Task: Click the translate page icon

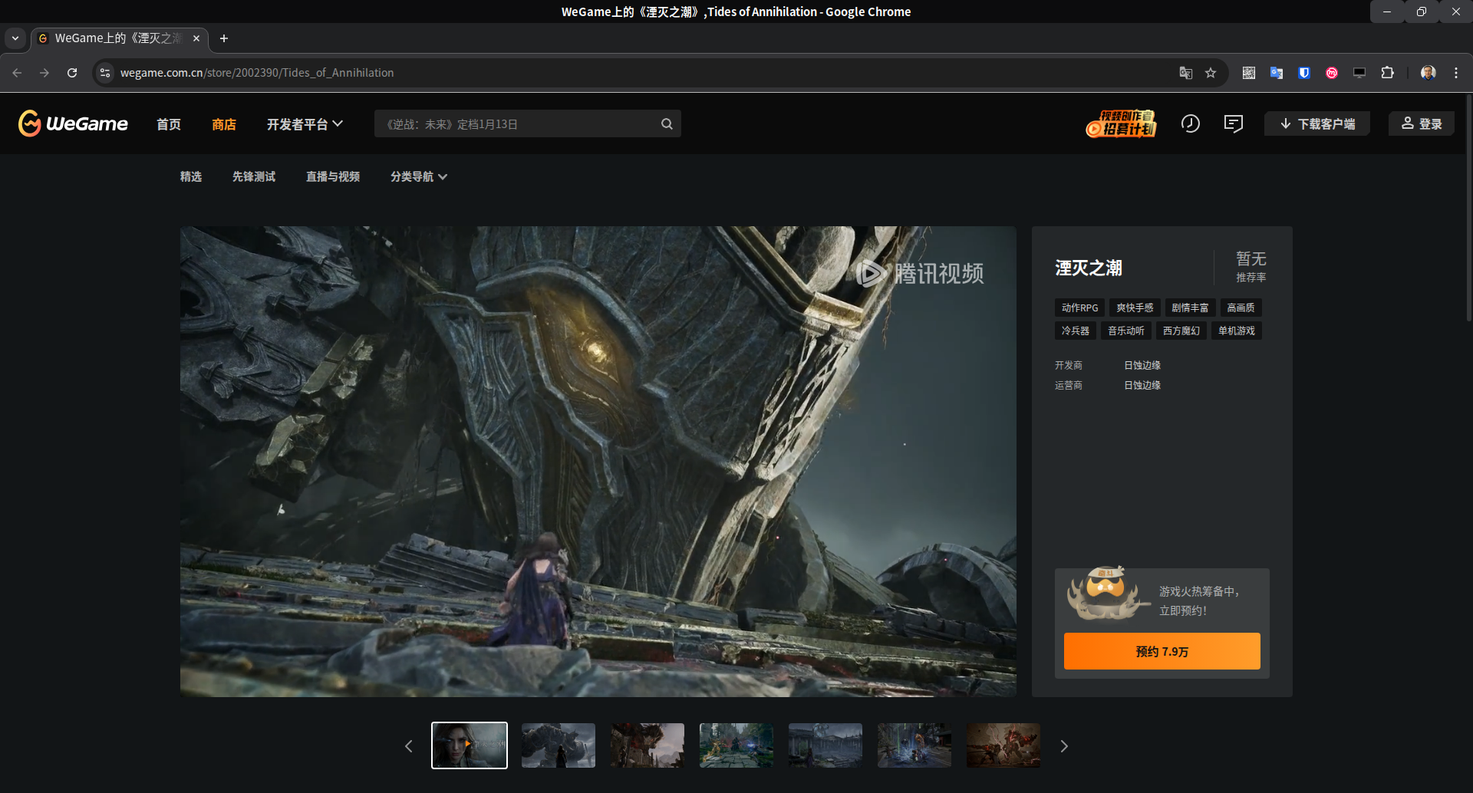Action: pyautogui.click(x=1185, y=73)
